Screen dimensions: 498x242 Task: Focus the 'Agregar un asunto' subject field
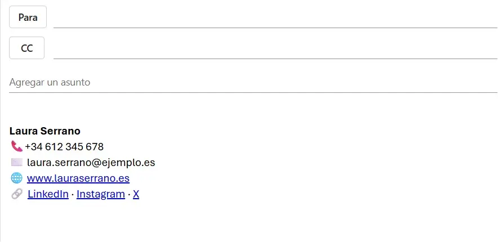252,82
